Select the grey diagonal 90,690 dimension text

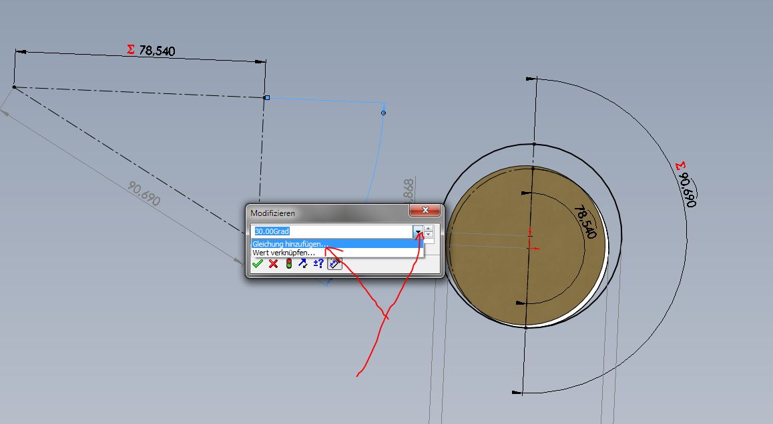(144, 193)
